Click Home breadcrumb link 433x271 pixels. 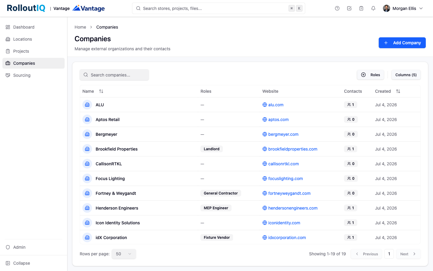80,27
